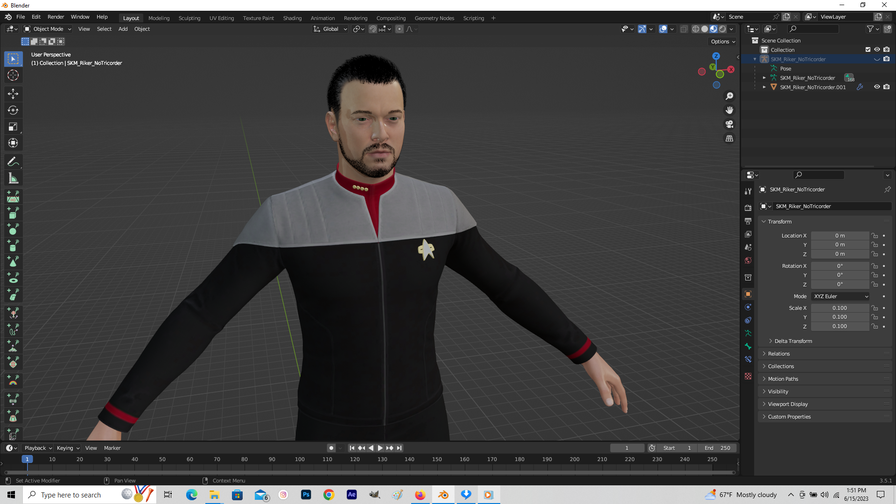896x504 pixels.
Task: Disable camera render visibility for the Collection
Action: [x=886, y=49]
